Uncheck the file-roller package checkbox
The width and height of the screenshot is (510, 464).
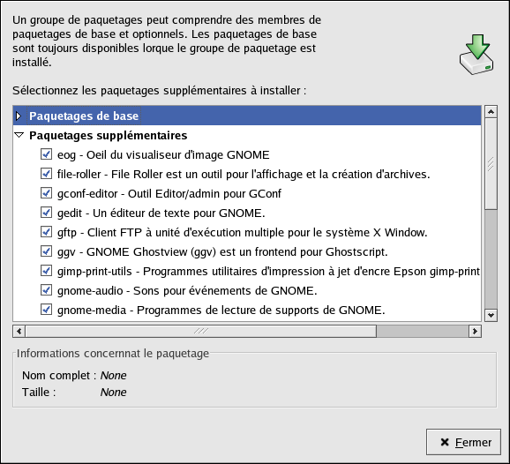coord(46,174)
